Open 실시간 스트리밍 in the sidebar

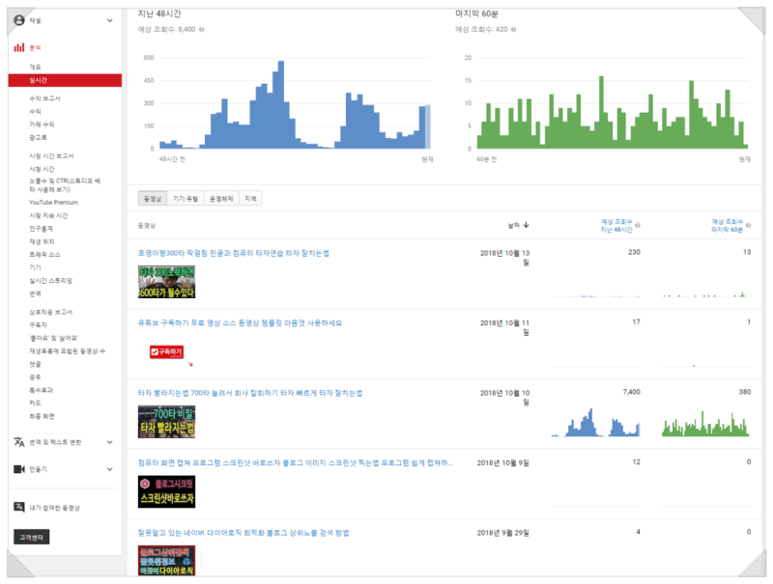(x=51, y=281)
